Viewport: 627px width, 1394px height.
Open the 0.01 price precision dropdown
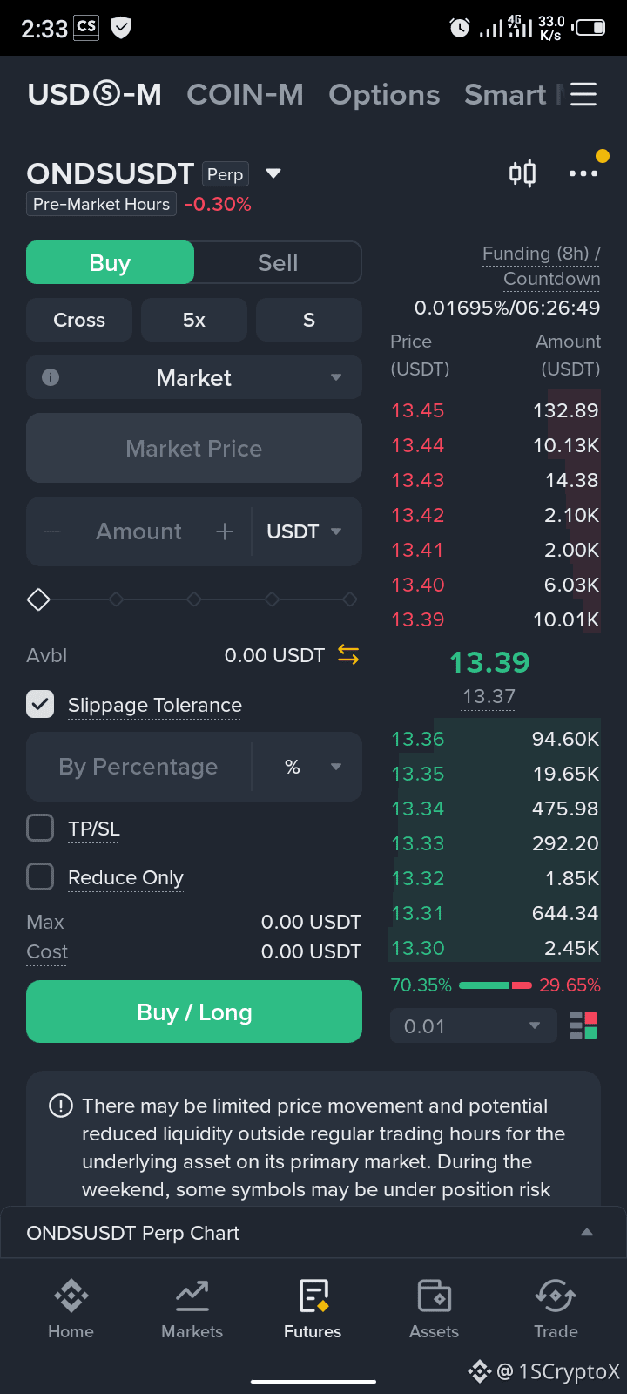[x=473, y=1025]
